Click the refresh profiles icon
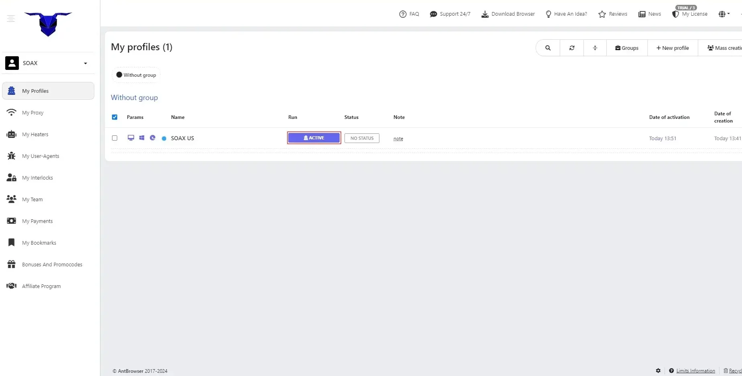This screenshot has width=742, height=376. point(572,48)
